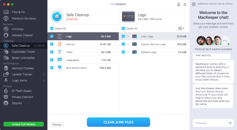Select the Languages 1.43 GB row

click(83, 60)
